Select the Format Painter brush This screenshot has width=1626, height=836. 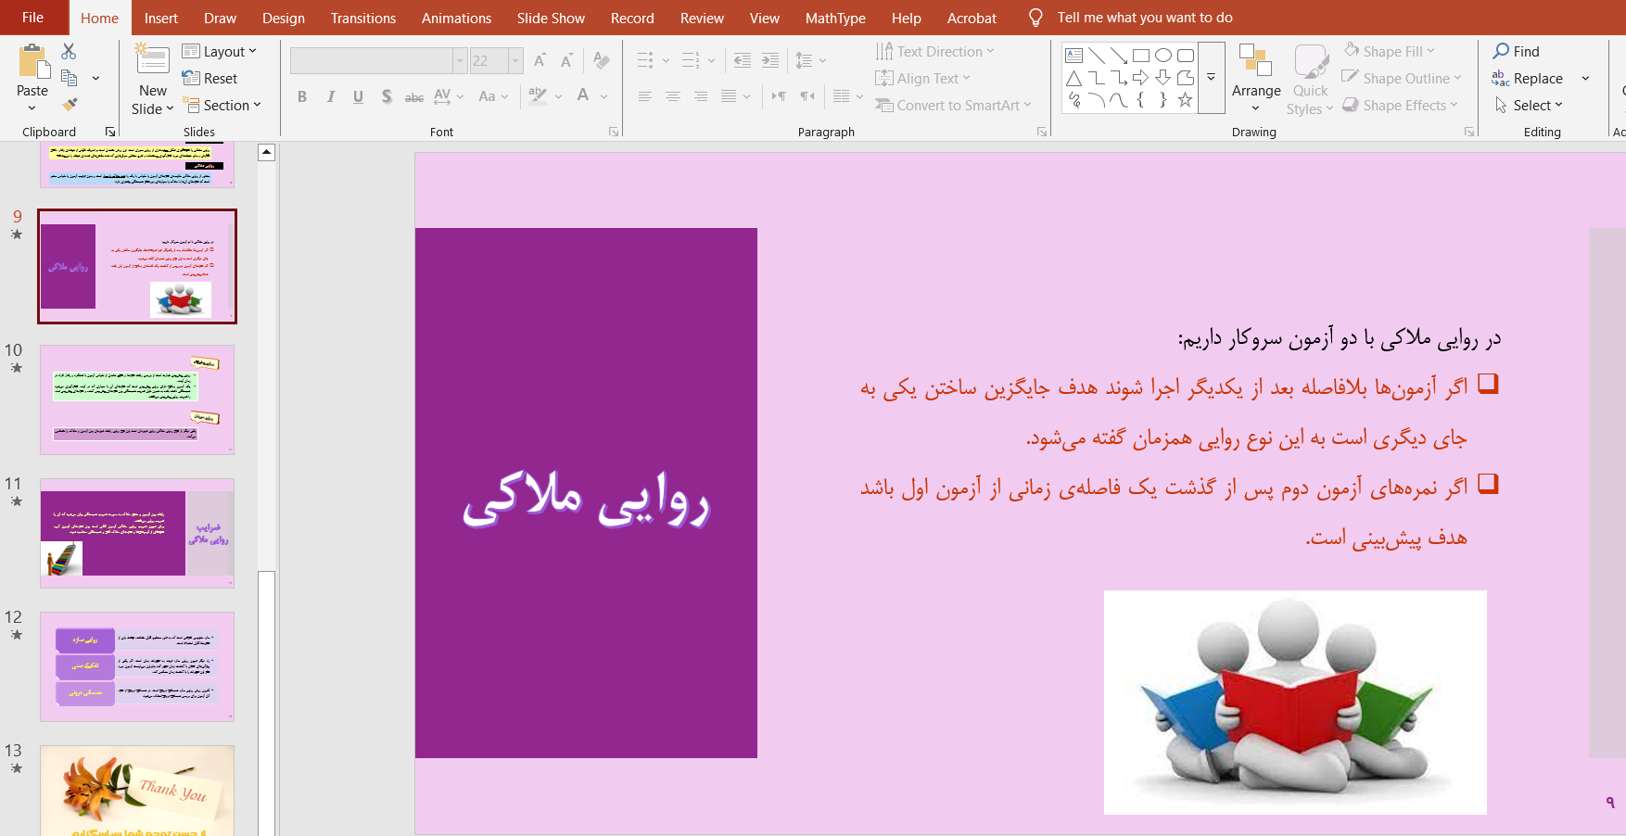pos(70,105)
